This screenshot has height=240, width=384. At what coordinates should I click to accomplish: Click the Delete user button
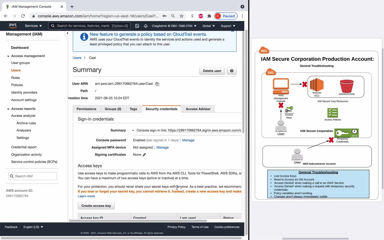point(212,71)
